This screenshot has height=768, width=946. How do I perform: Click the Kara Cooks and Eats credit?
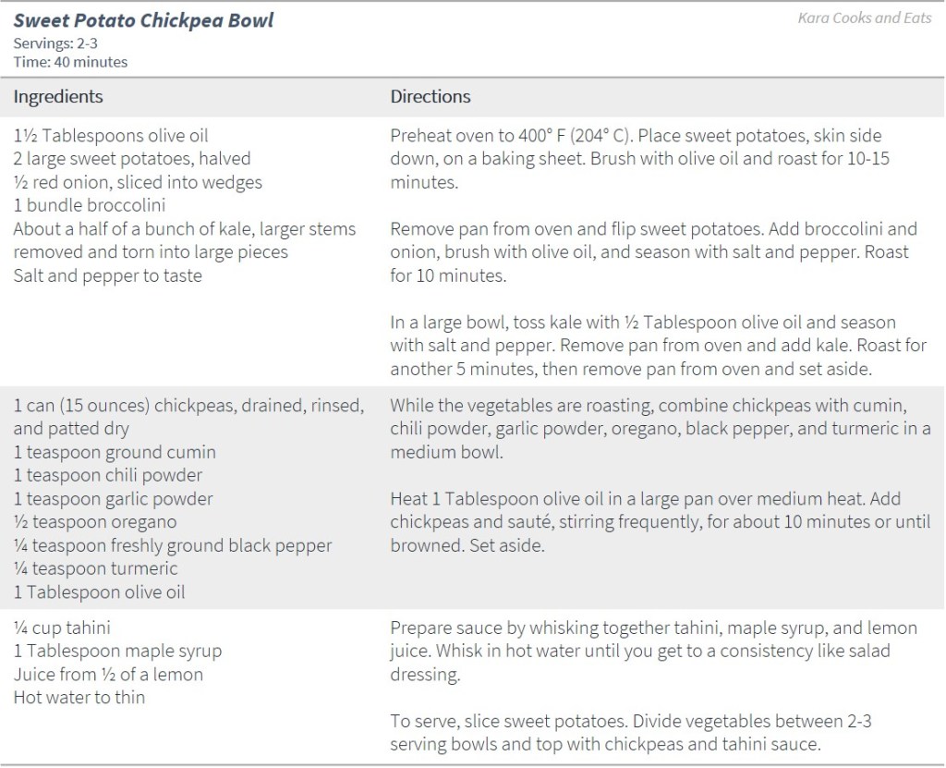(865, 18)
